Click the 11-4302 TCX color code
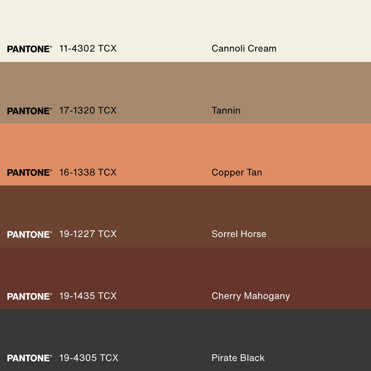The height and width of the screenshot is (371, 371). pos(88,49)
